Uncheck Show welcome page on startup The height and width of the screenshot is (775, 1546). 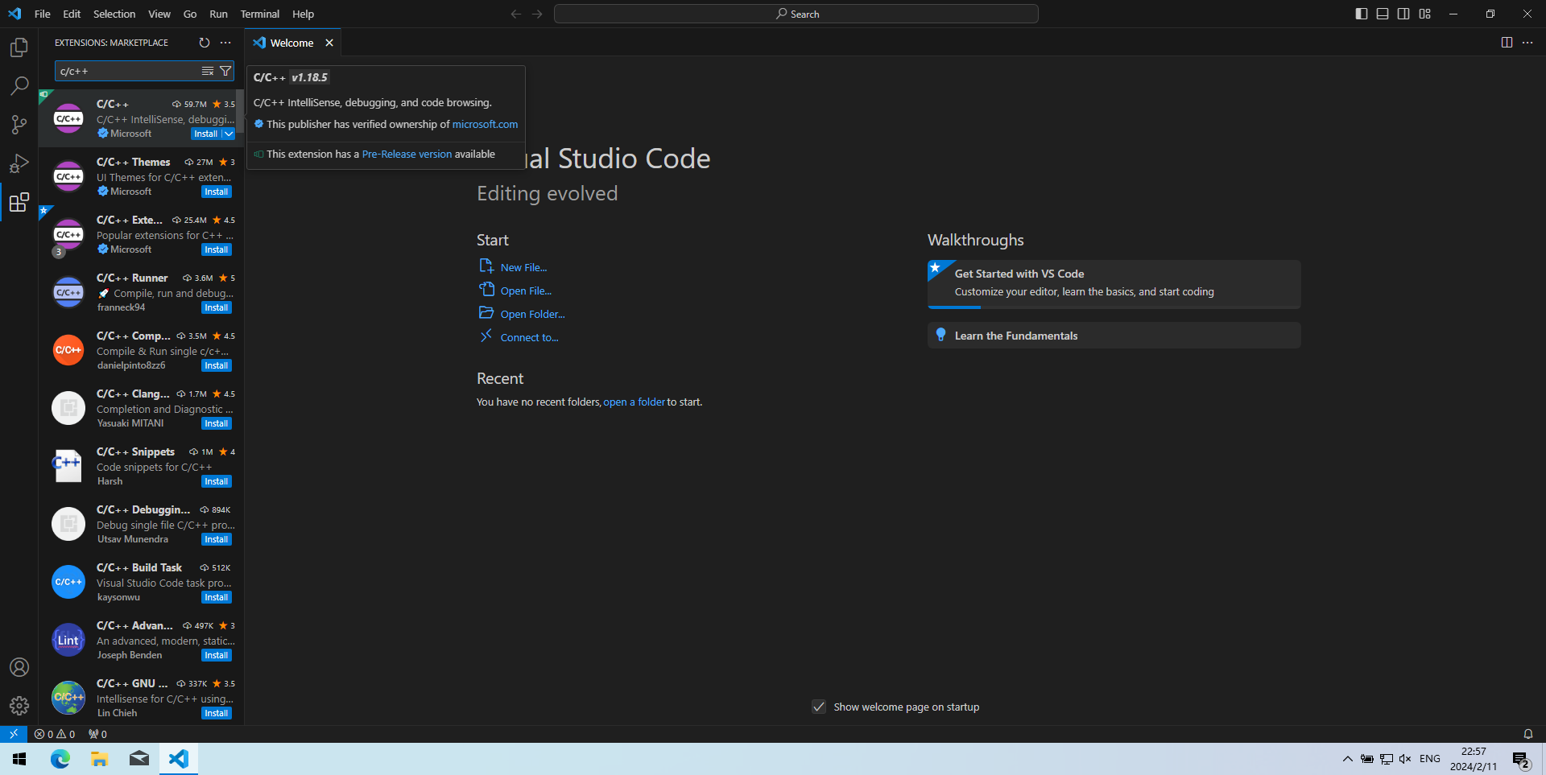(x=819, y=707)
